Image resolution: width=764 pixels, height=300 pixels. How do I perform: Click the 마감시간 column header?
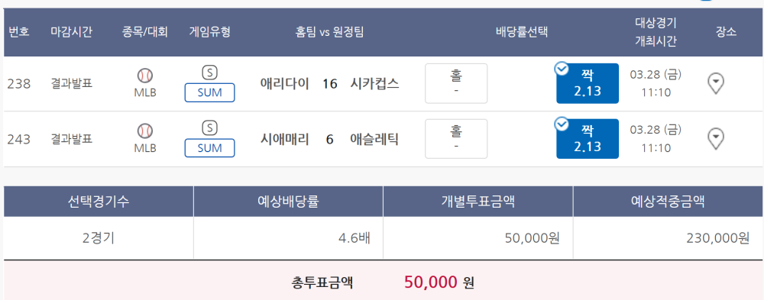pos(72,32)
